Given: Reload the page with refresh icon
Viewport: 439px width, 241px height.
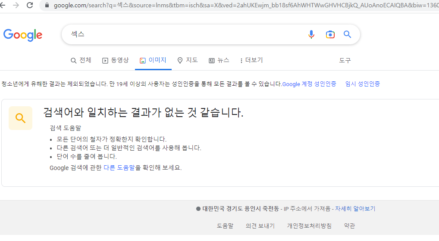Looking at the screenshot, I should tap(30, 6).
